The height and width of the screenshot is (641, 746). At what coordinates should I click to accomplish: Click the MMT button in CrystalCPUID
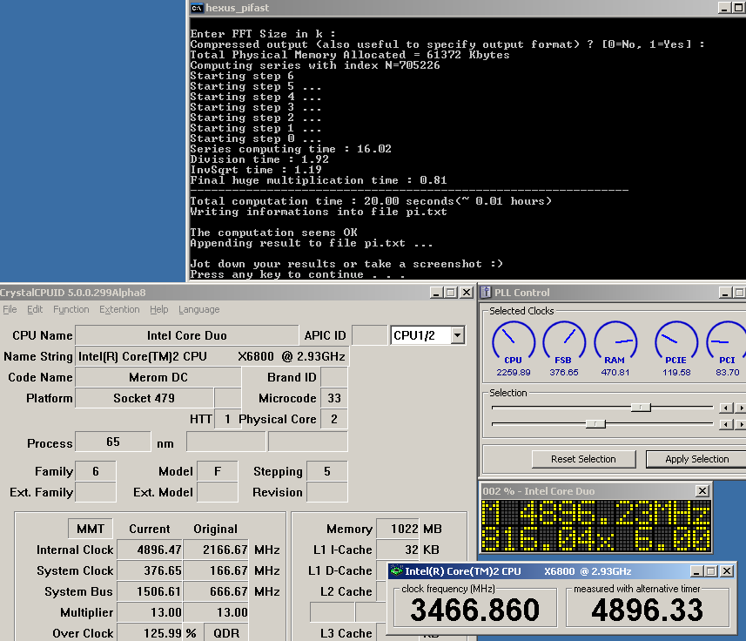point(91,529)
